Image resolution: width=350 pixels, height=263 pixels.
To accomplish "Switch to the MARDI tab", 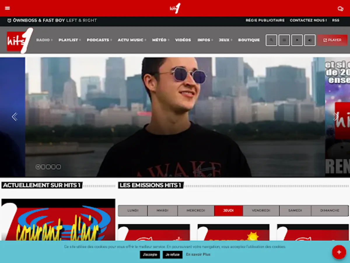I will point(162,211).
